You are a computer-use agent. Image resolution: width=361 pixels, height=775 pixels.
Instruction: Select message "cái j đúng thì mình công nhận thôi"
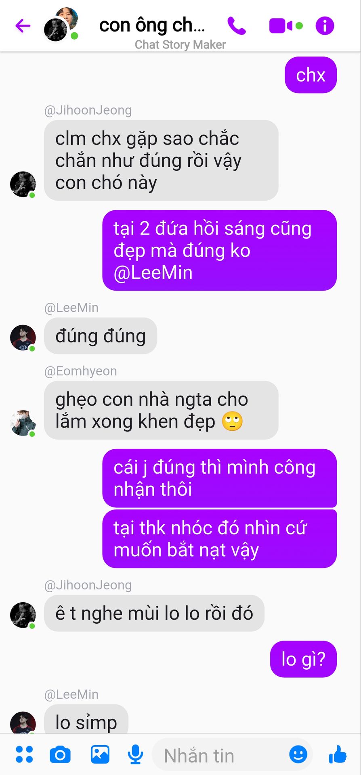tap(220, 478)
